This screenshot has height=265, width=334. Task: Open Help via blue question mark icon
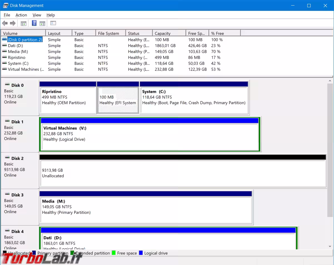point(34,23)
